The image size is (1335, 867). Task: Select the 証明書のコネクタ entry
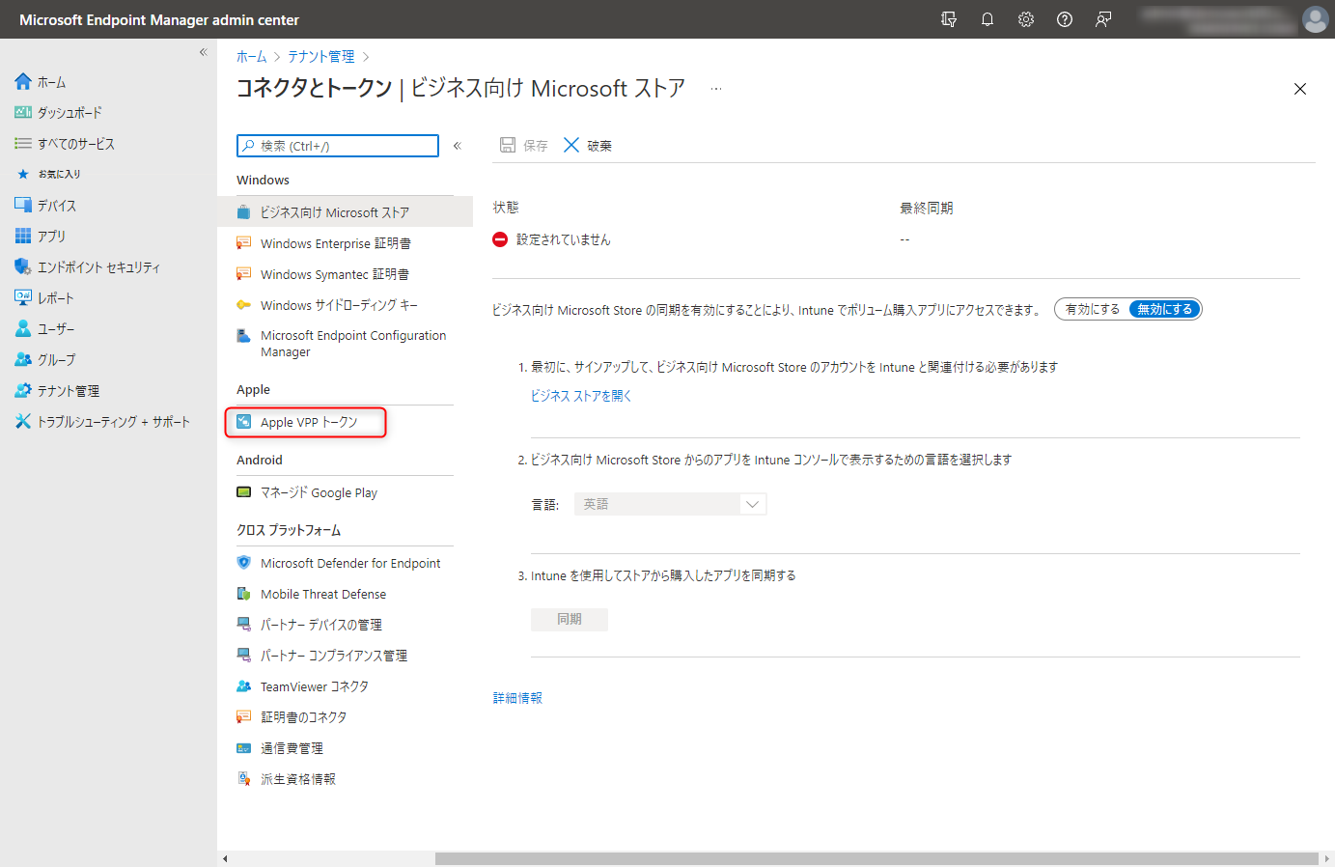[x=308, y=716]
